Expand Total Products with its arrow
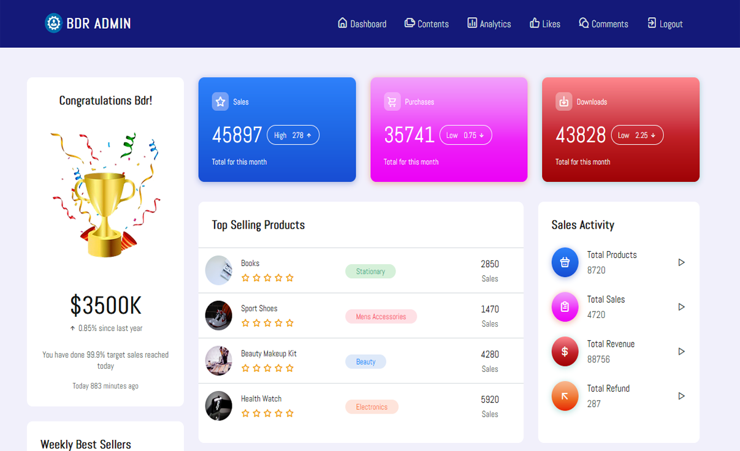 point(681,262)
